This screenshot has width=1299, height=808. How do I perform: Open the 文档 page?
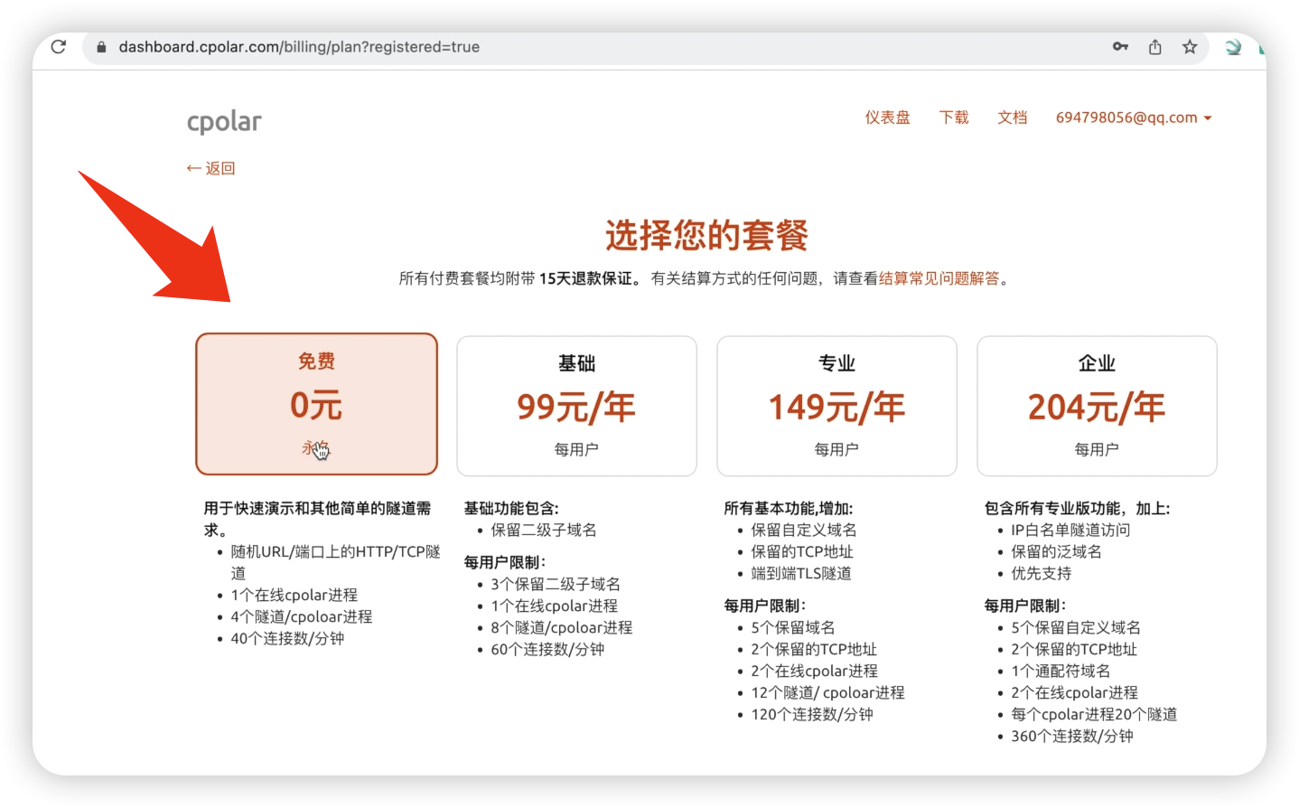(1012, 117)
